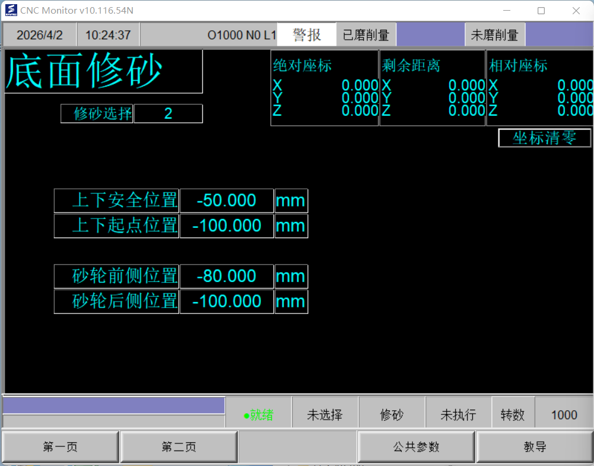Select the 上下起点位置 value field
This screenshot has height=466, width=594.
227,226
